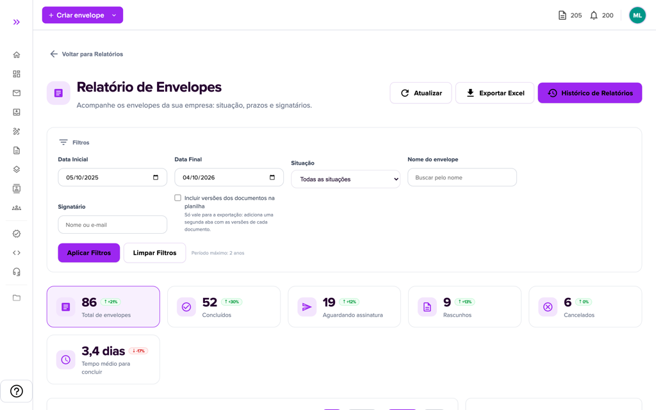Open the Data Final calendar picker icon
Viewport: 656px width, 410px height.
(x=272, y=177)
